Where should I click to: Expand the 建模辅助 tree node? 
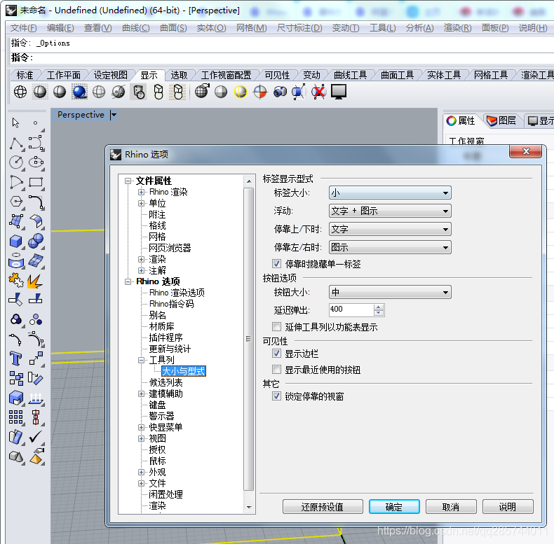click(x=141, y=393)
